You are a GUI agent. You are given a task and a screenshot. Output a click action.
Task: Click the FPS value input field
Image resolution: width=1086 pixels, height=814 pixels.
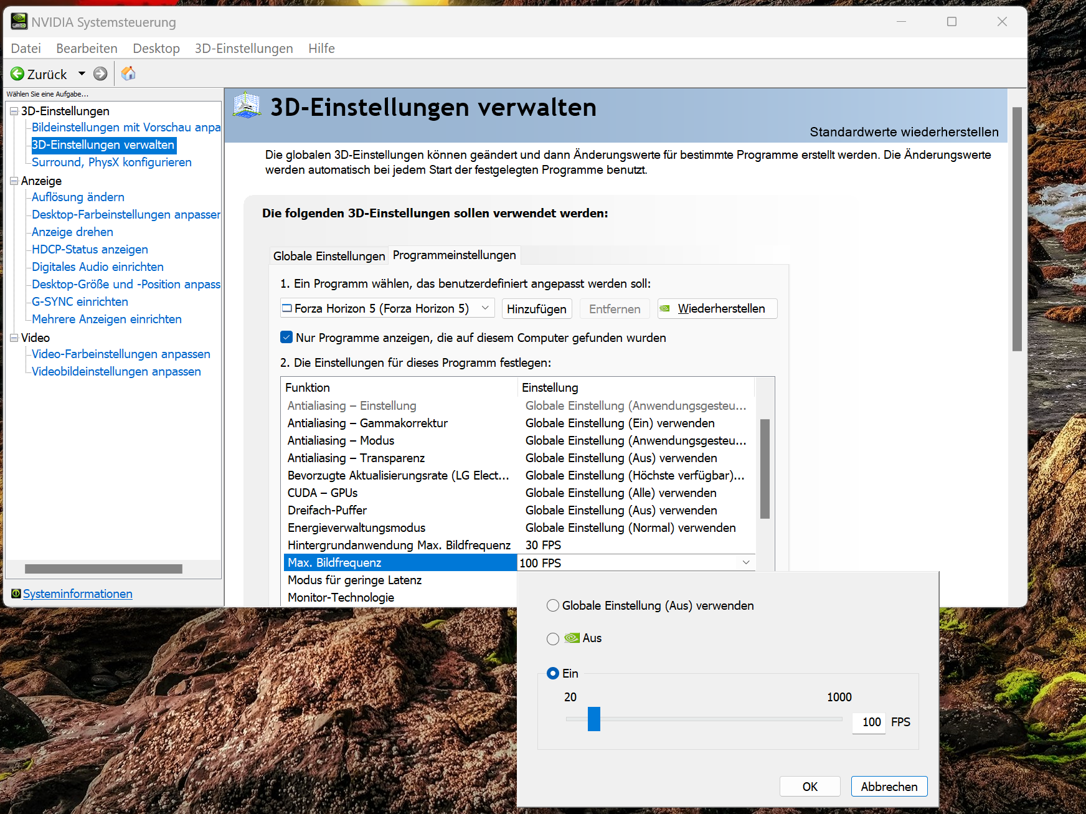869,722
